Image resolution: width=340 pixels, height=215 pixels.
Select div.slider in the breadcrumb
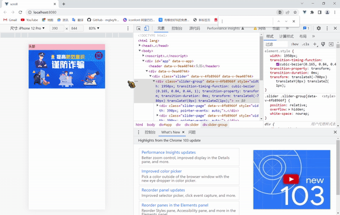click(192, 124)
